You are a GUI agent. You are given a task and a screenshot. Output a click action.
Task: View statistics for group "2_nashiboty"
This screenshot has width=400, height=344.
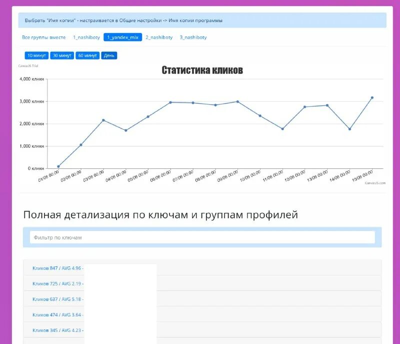pyautogui.click(x=158, y=37)
